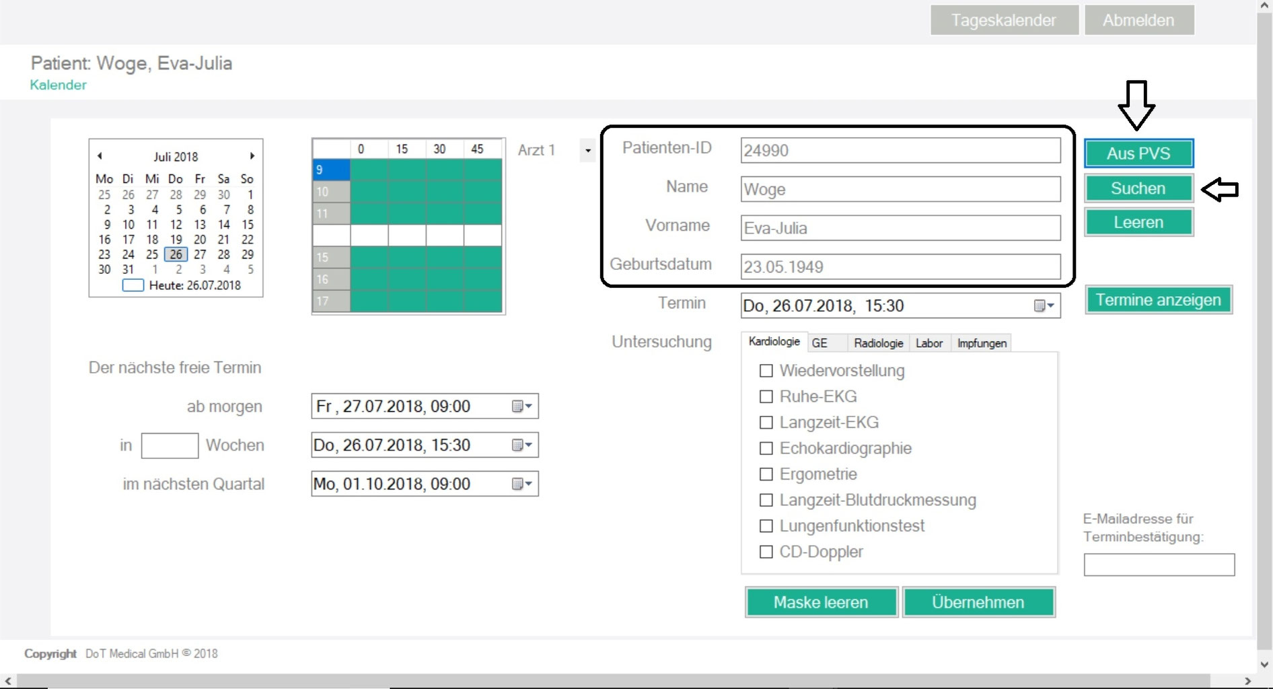
Task: Click the Wochen number input box
Action: point(170,445)
